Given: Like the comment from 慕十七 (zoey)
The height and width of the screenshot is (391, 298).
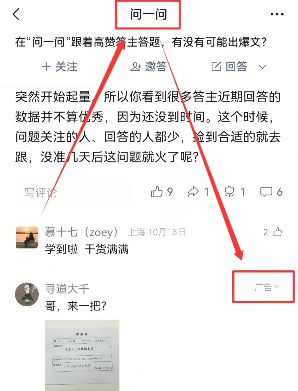Looking at the screenshot, I should [277, 232].
